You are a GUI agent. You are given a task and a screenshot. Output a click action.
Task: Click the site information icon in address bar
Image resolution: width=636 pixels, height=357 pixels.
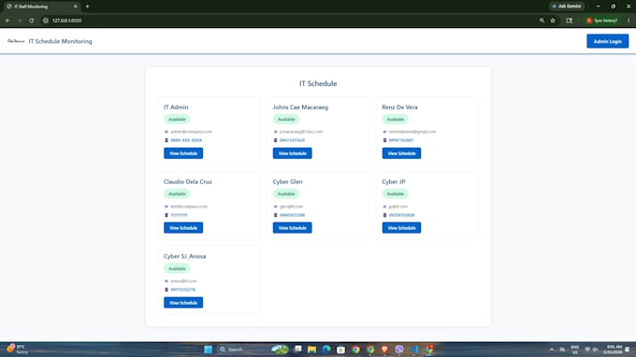[46, 21]
